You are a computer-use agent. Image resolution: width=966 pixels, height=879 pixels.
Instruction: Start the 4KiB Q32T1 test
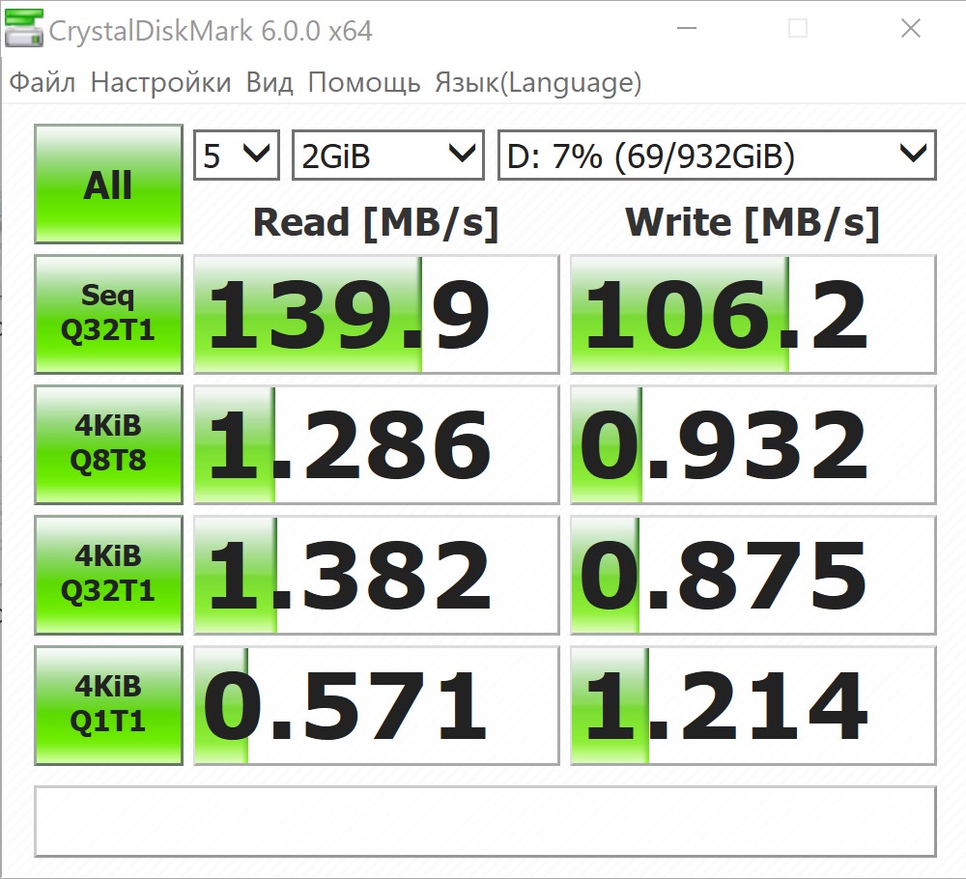[108, 575]
